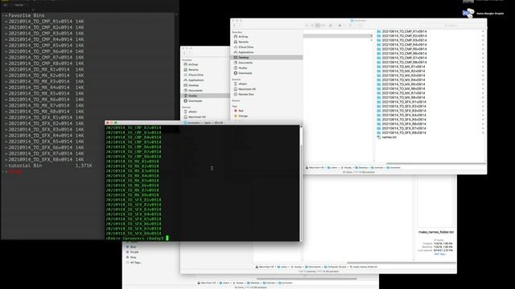Select folder icon 20210914_TO_SFX_R8v0914 in front Finder

[379, 132]
